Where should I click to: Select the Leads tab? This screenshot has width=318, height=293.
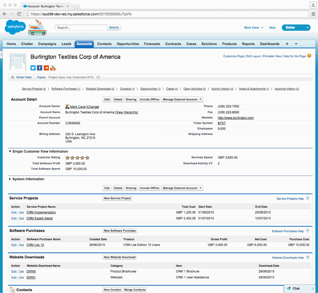point(66,44)
